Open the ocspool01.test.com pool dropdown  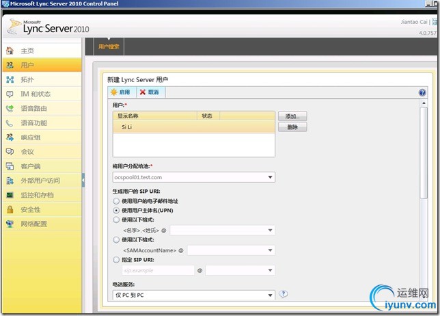(x=194, y=177)
